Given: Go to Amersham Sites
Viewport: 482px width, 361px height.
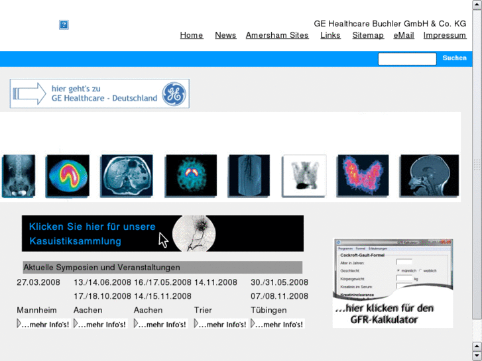Looking at the screenshot, I should click(277, 35).
